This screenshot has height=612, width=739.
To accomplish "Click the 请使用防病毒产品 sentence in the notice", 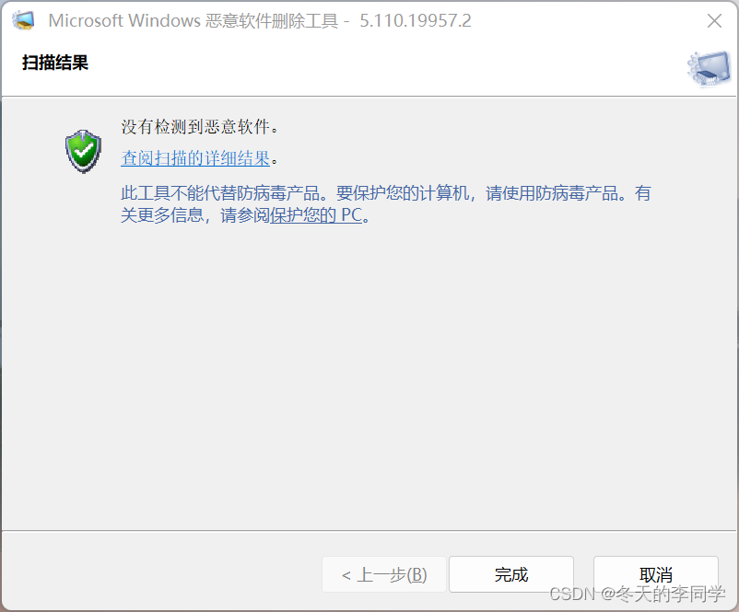I will coord(552,193).
